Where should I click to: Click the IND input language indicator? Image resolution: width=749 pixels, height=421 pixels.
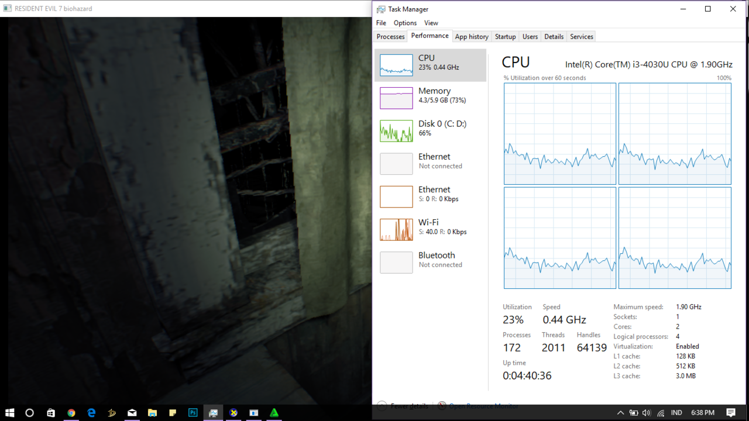(676, 413)
